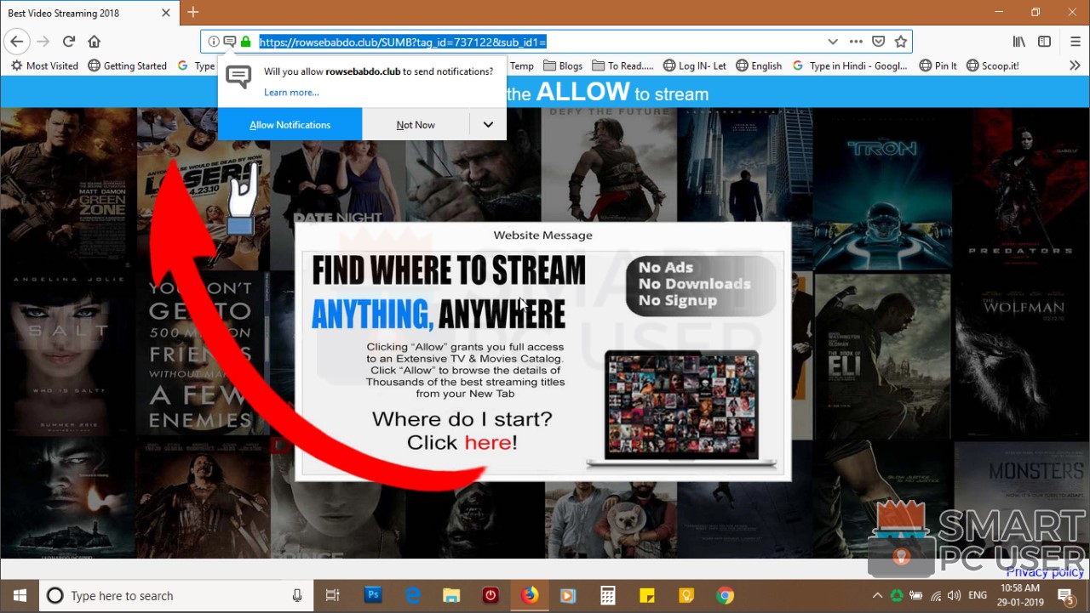Screen dimensions: 1090x613
Task: Click the green padlock security icon
Action: point(245,42)
